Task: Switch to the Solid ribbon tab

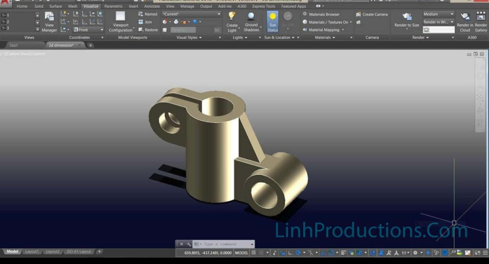Action: point(39,6)
